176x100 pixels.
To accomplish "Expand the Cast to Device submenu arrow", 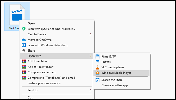I will [90, 34].
